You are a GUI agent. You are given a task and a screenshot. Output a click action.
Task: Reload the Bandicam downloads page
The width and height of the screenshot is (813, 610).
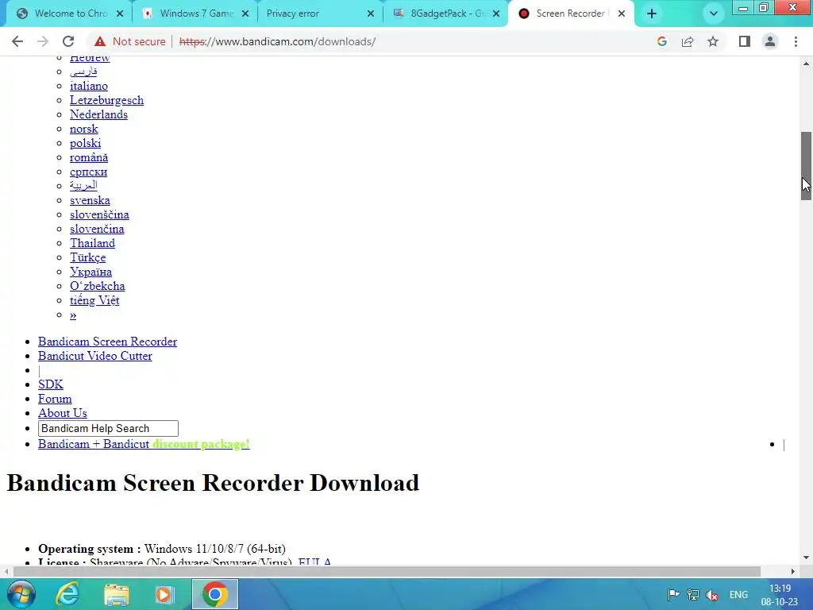[x=68, y=41]
